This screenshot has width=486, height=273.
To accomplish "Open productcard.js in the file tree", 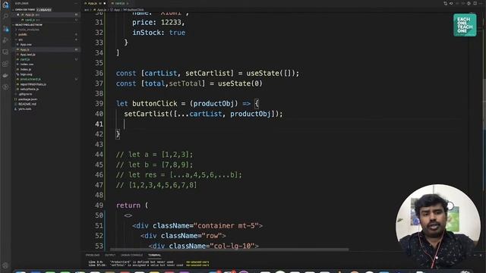I will tap(30, 79).
